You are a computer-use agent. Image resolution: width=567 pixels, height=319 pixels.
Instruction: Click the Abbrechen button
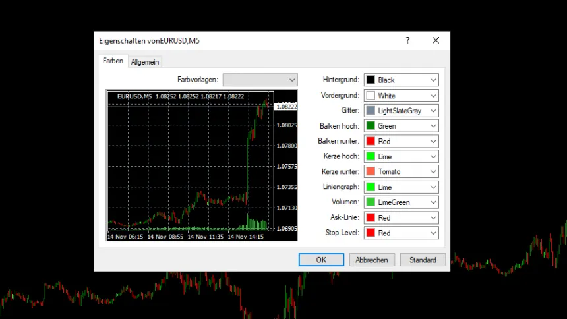(372, 260)
